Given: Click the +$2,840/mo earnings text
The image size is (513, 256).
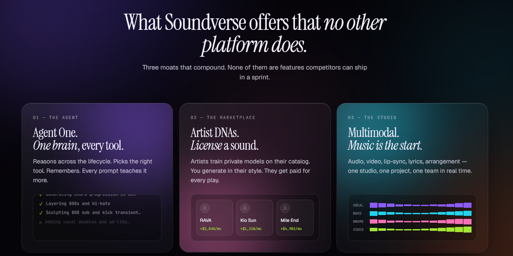Looking at the screenshot, I should tap(211, 229).
